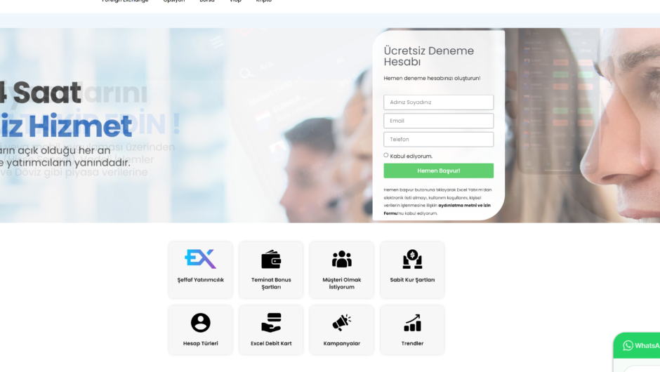Click the 'Hemen deneme hesabınızı oluşturun!' text
The image size is (660, 372).
click(432, 79)
